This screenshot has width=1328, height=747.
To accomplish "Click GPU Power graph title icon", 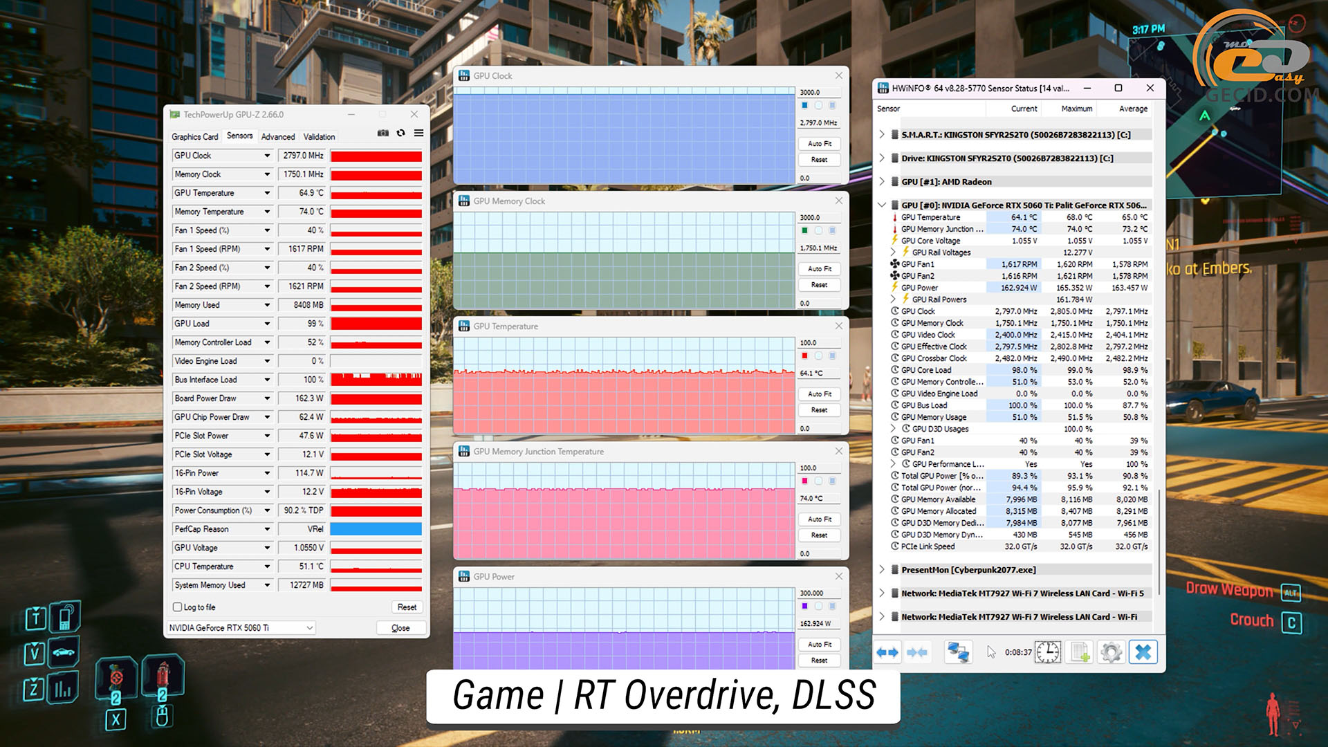I will pyautogui.click(x=464, y=576).
